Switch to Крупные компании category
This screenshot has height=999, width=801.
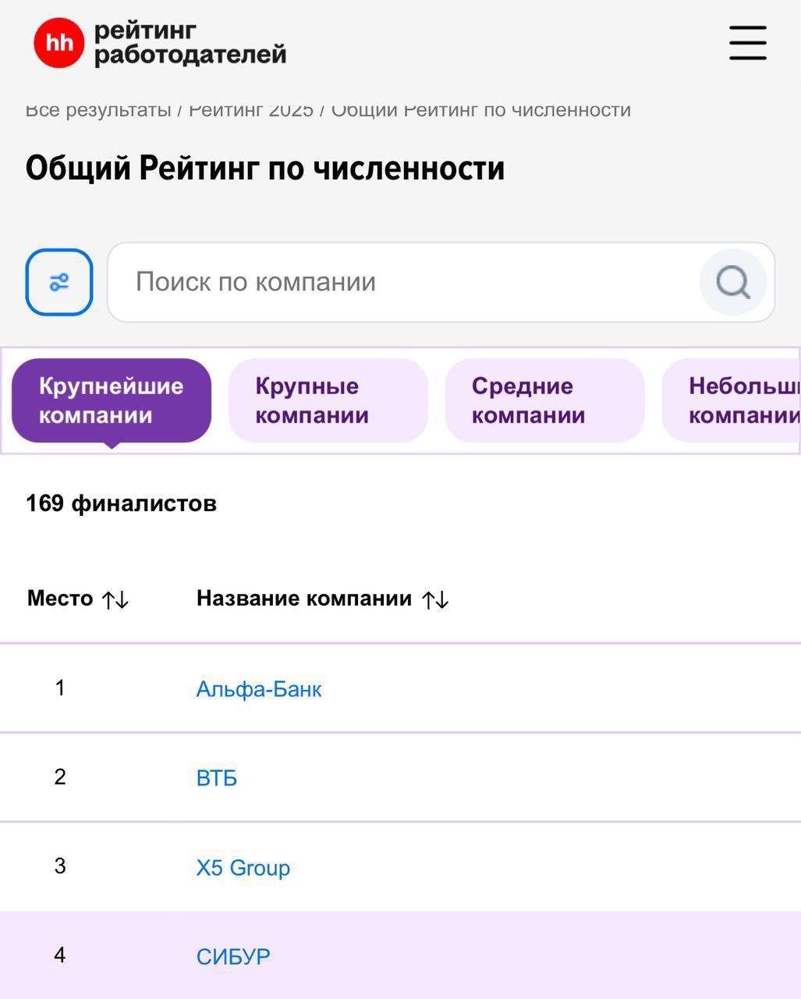[328, 400]
